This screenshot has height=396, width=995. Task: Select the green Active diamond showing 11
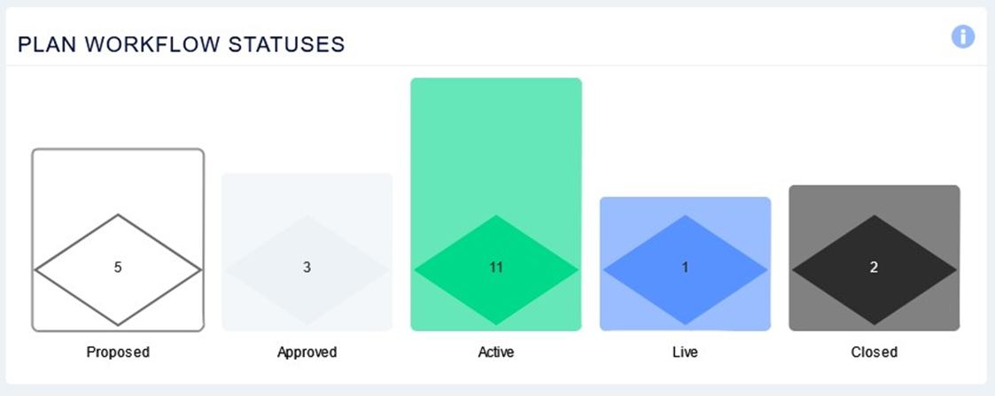[496, 269]
